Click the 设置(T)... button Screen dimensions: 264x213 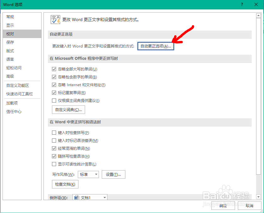point(113,175)
